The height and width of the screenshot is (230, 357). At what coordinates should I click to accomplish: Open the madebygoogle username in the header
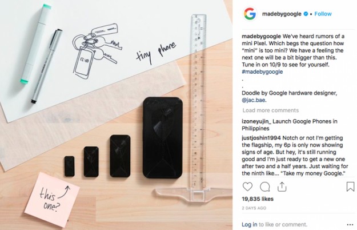click(282, 14)
